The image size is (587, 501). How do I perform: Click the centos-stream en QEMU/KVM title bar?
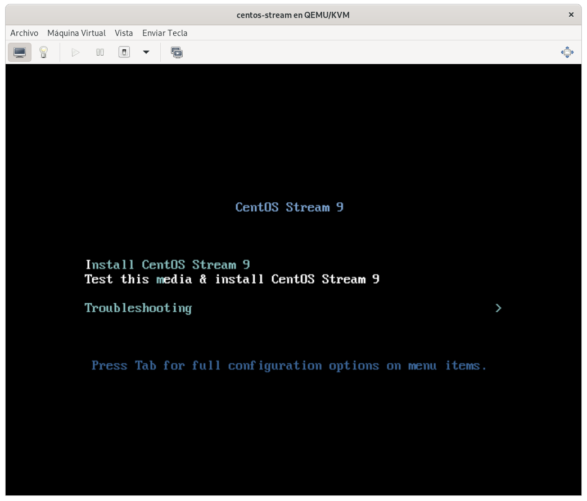293,15
